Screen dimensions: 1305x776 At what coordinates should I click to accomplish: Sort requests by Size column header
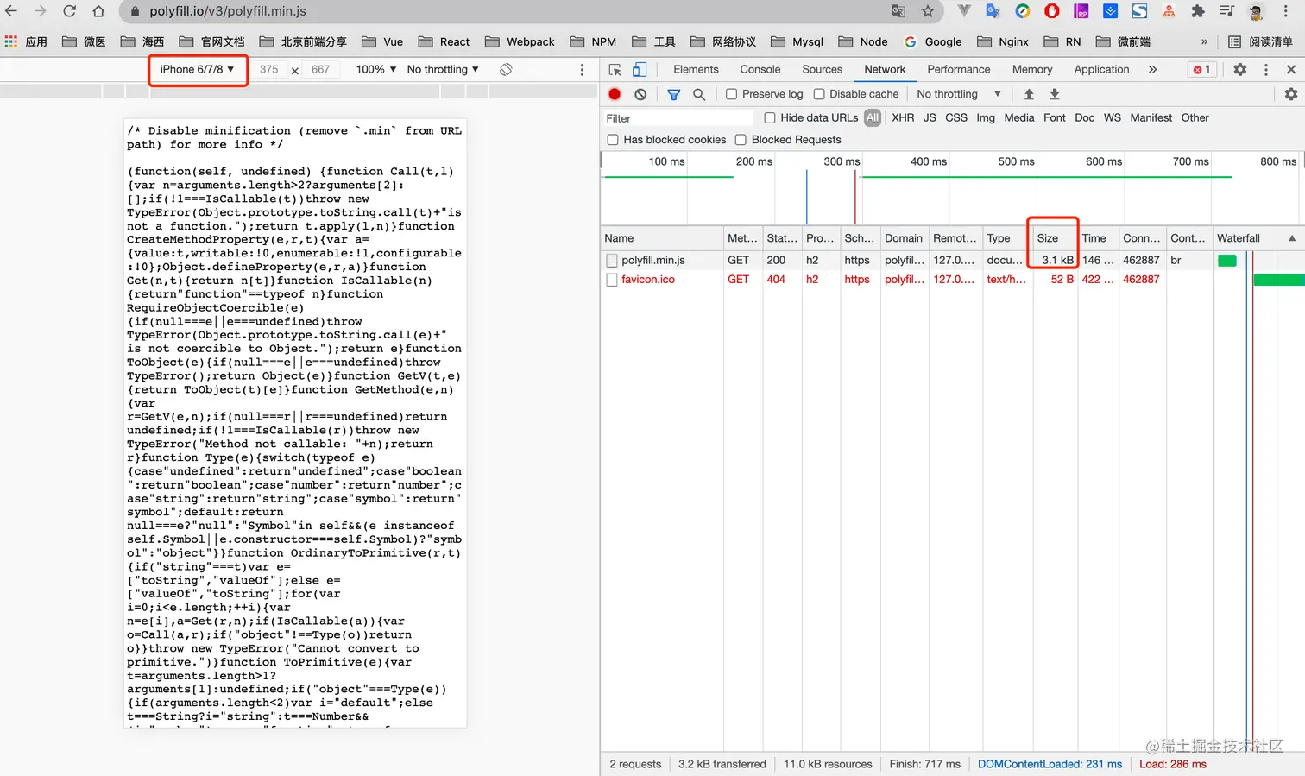tap(1054, 238)
